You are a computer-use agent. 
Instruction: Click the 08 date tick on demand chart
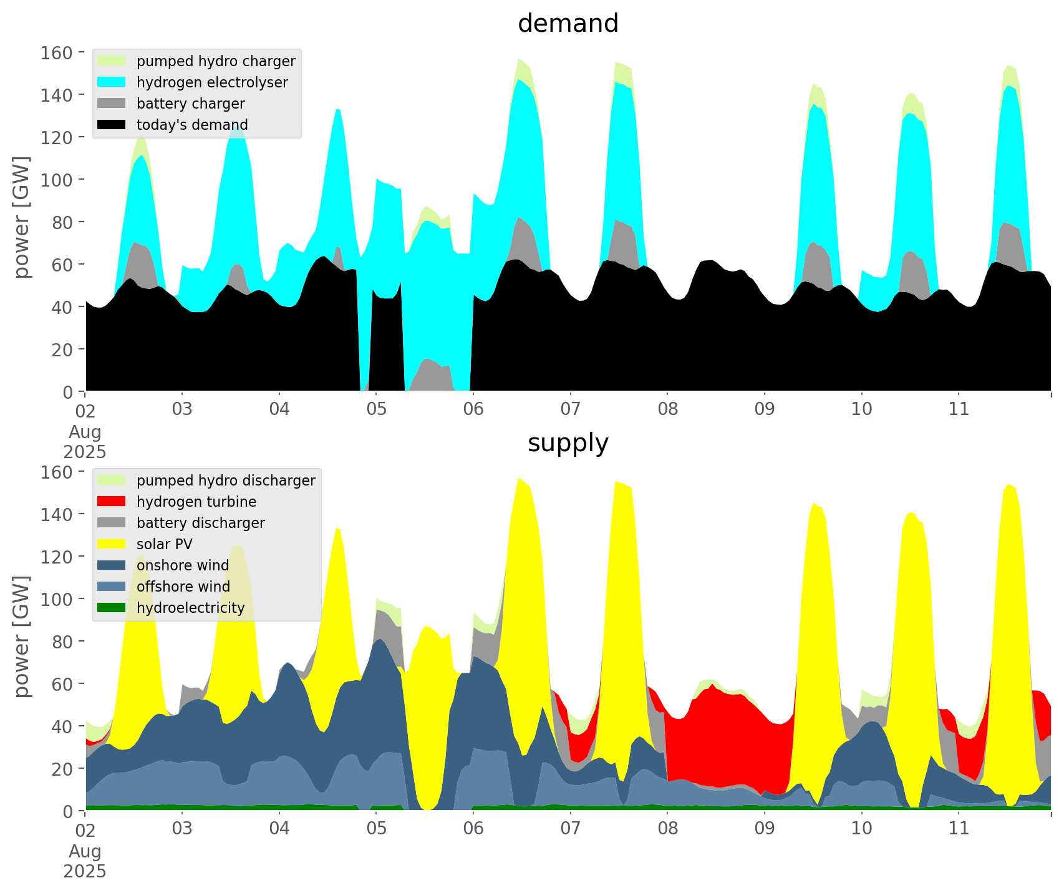[667, 409]
